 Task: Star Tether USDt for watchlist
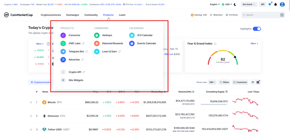click(31, 129)
